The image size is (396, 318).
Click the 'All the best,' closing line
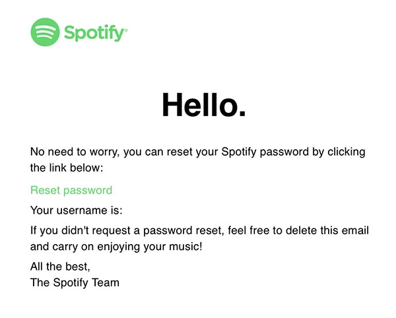click(60, 267)
